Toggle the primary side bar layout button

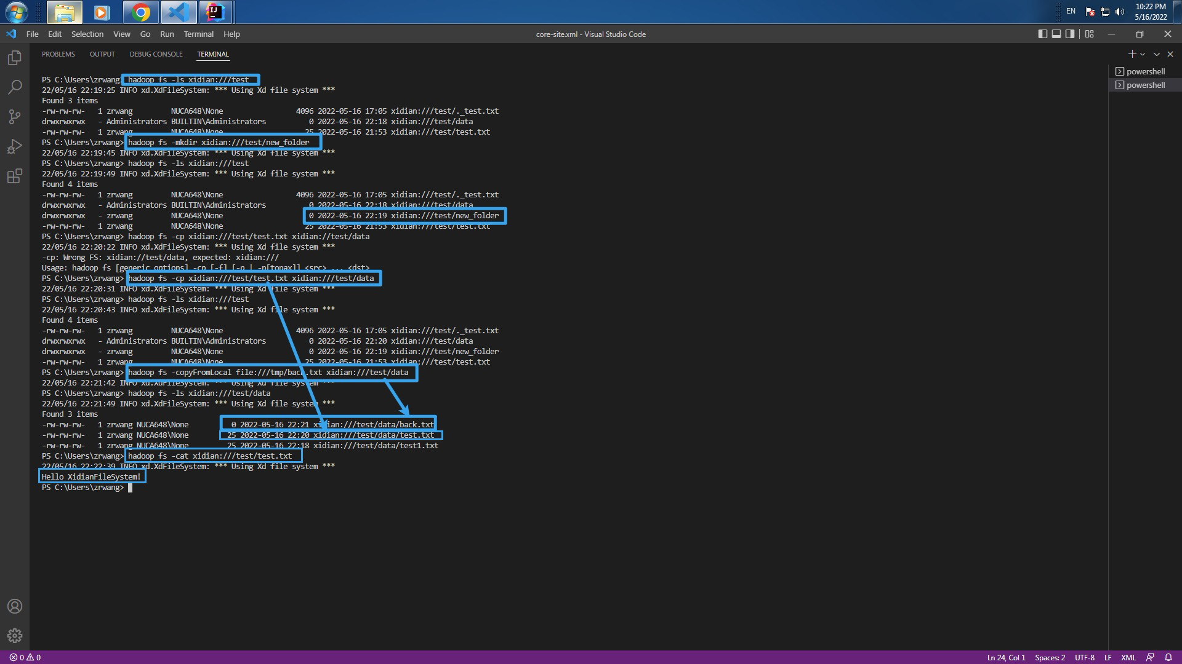(1042, 34)
